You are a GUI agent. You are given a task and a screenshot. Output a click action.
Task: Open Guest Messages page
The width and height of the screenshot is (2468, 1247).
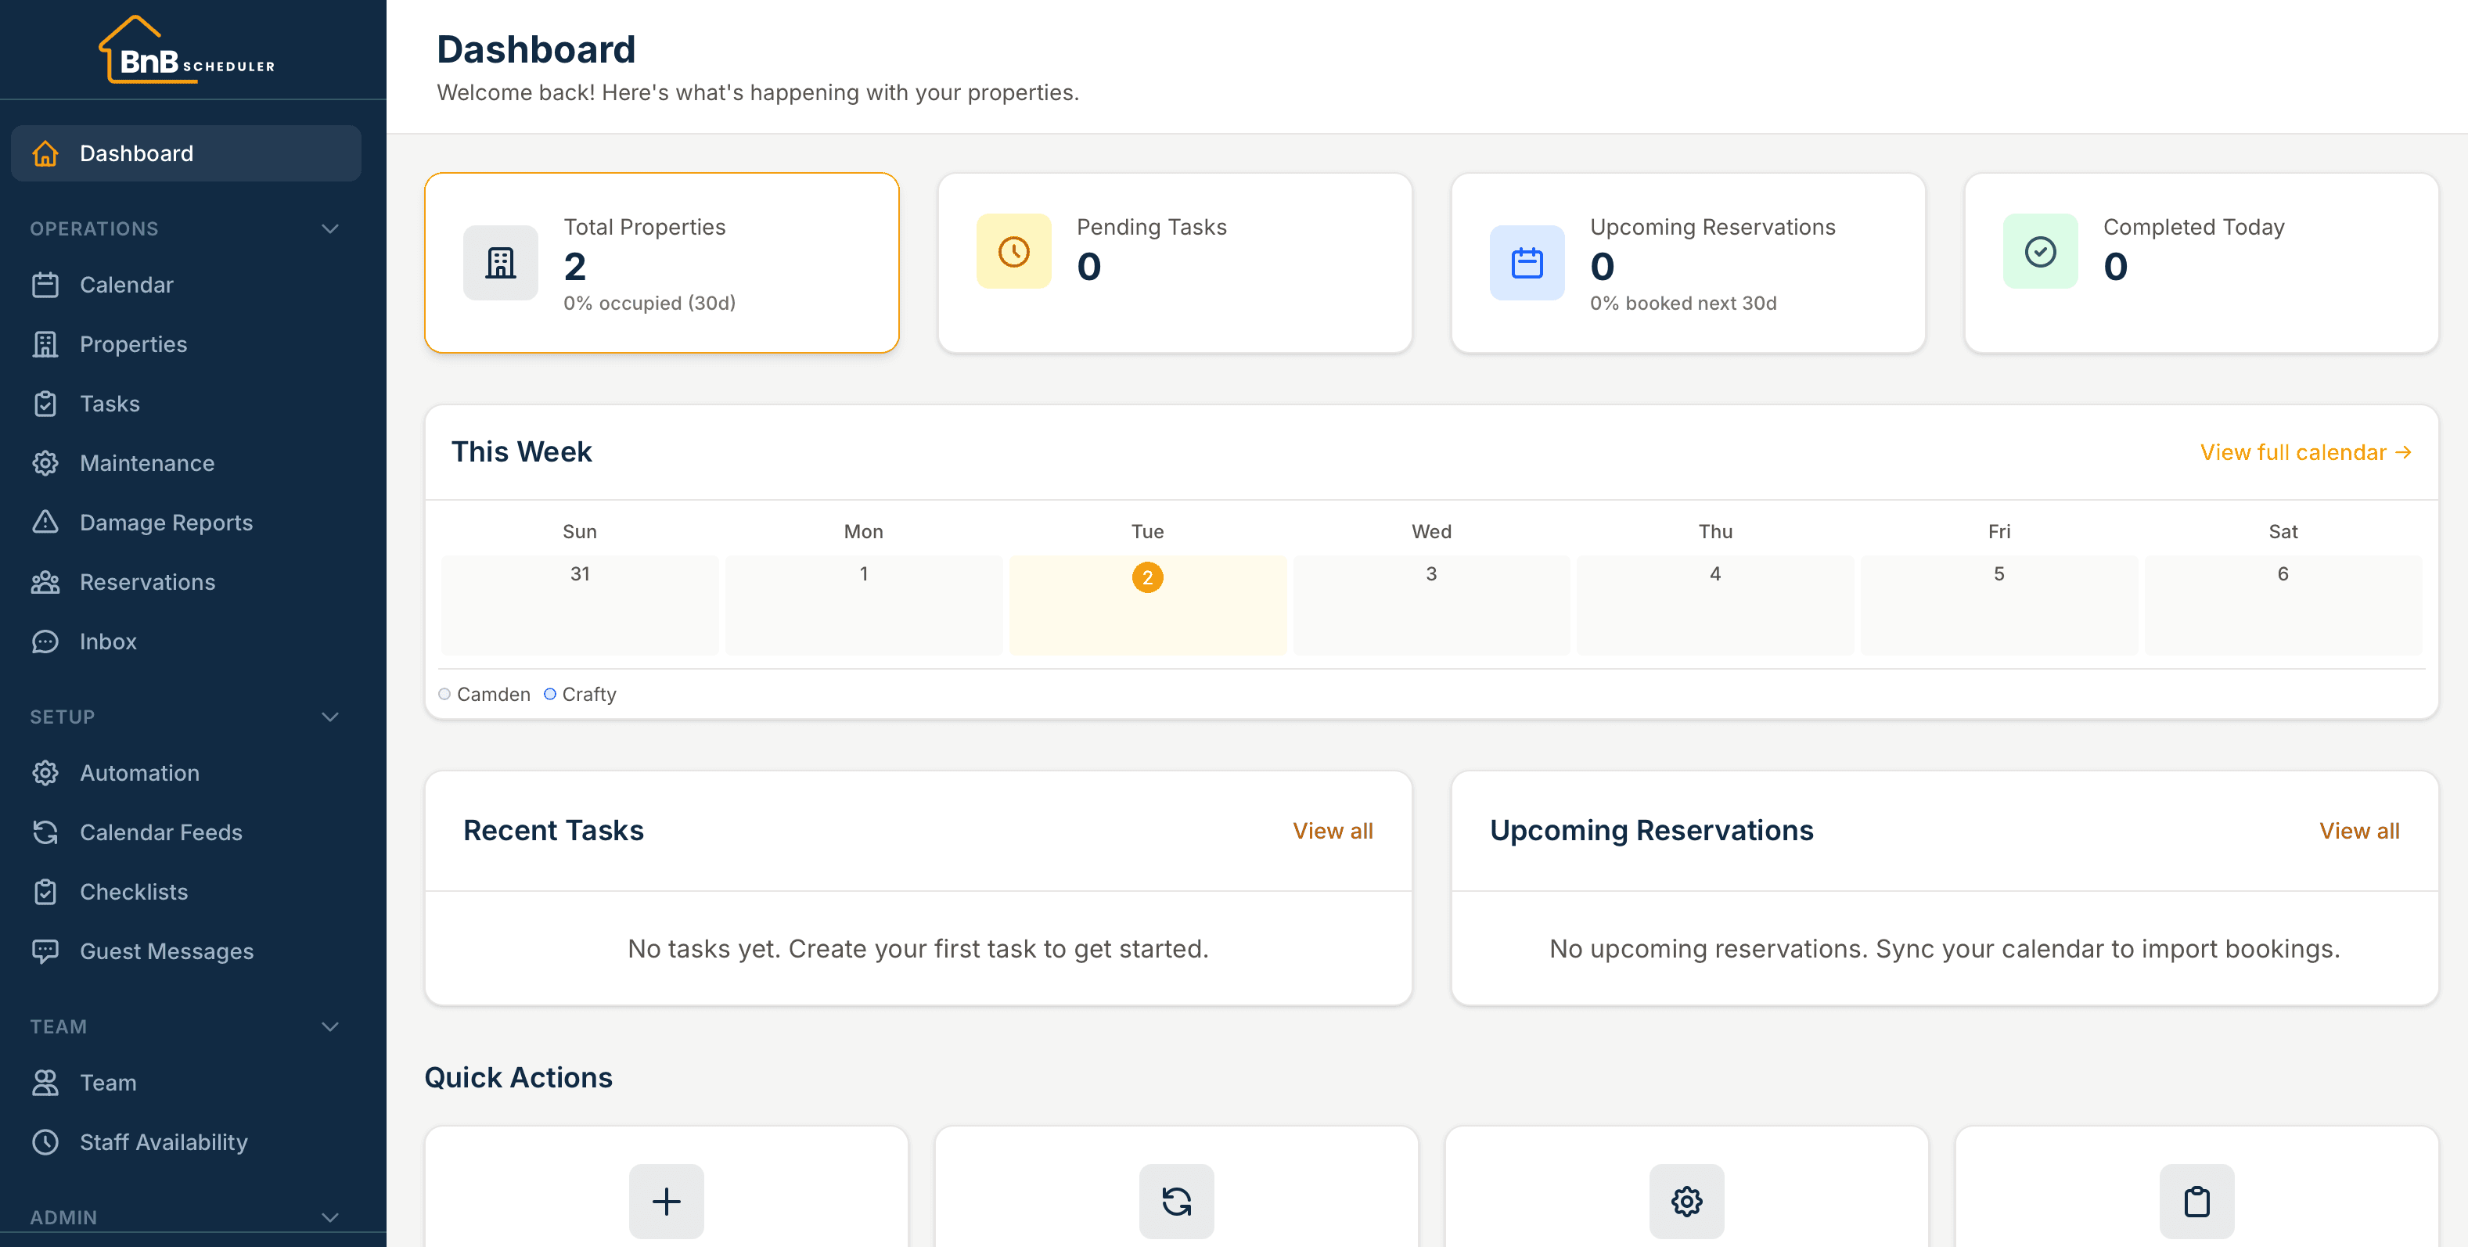186,951
